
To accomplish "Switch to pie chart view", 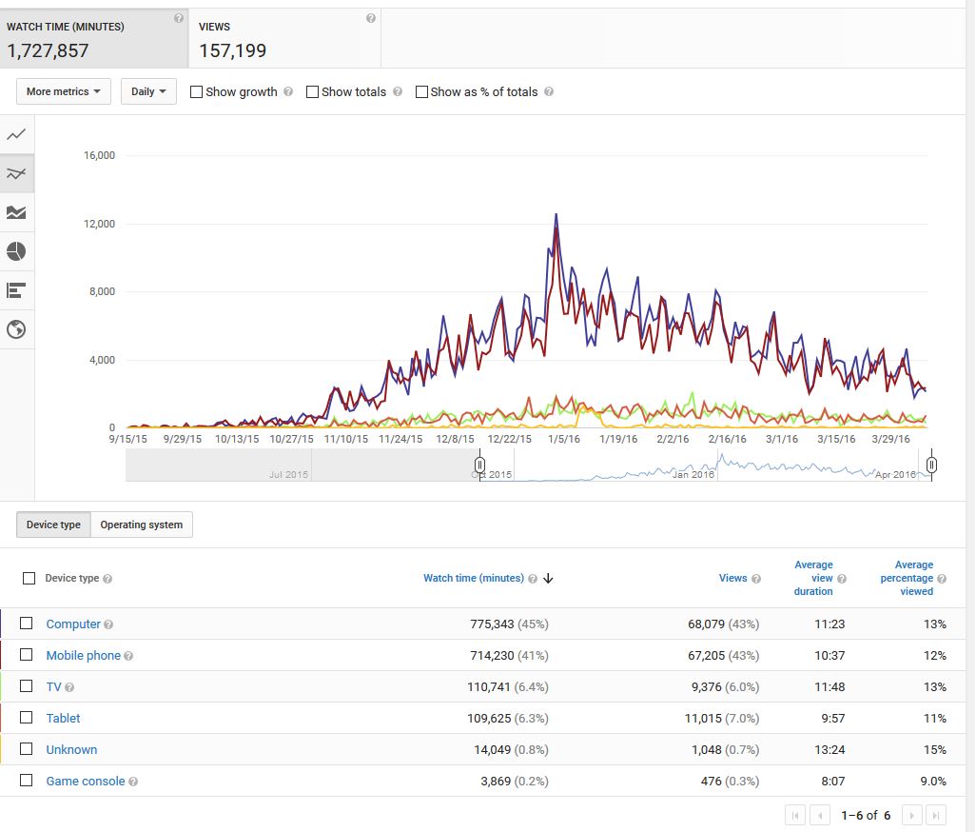I will (x=16, y=251).
